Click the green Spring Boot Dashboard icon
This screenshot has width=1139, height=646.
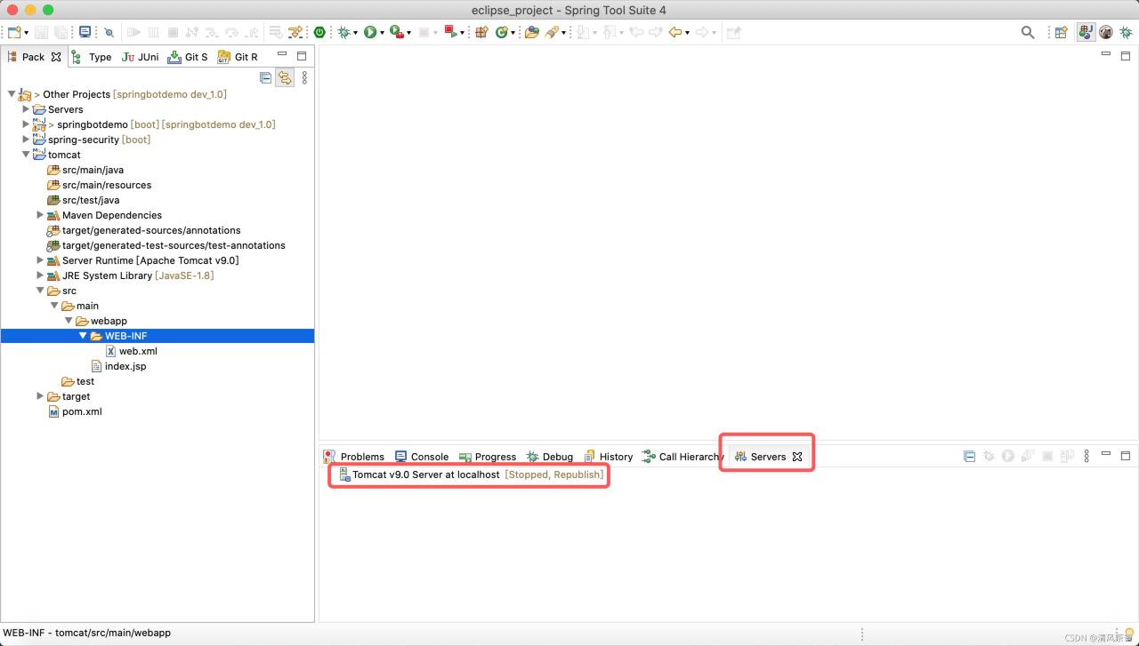tap(319, 32)
